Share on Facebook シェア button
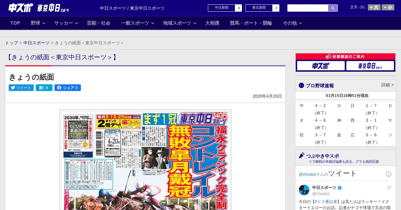 click(x=68, y=88)
